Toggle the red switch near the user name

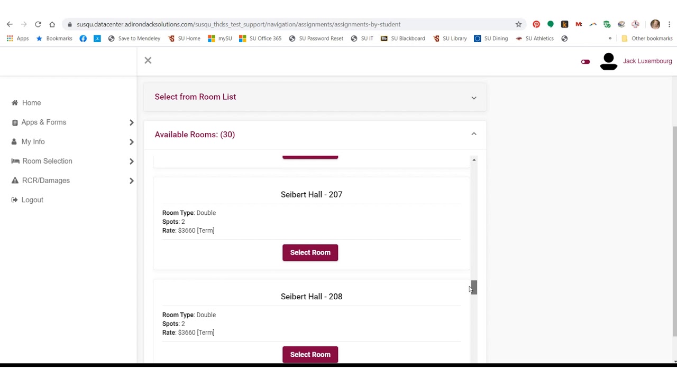[585, 62]
